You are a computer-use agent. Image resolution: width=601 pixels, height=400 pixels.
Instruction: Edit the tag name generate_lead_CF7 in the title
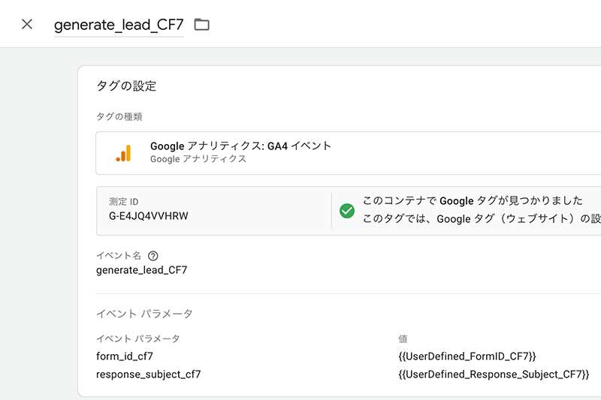[x=119, y=25]
